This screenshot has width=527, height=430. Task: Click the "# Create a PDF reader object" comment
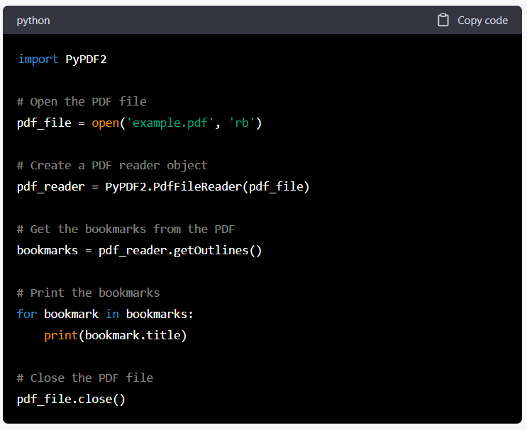point(112,165)
